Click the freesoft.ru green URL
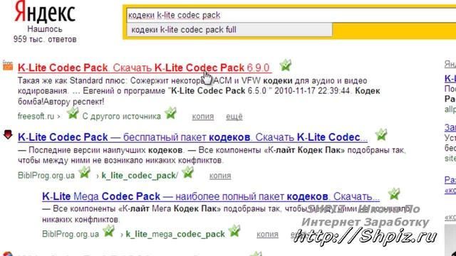456x256 pixels. point(36,116)
